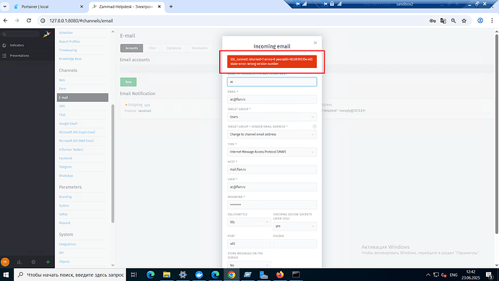Click the sidebar vertical scrollbar

[113, 163]
